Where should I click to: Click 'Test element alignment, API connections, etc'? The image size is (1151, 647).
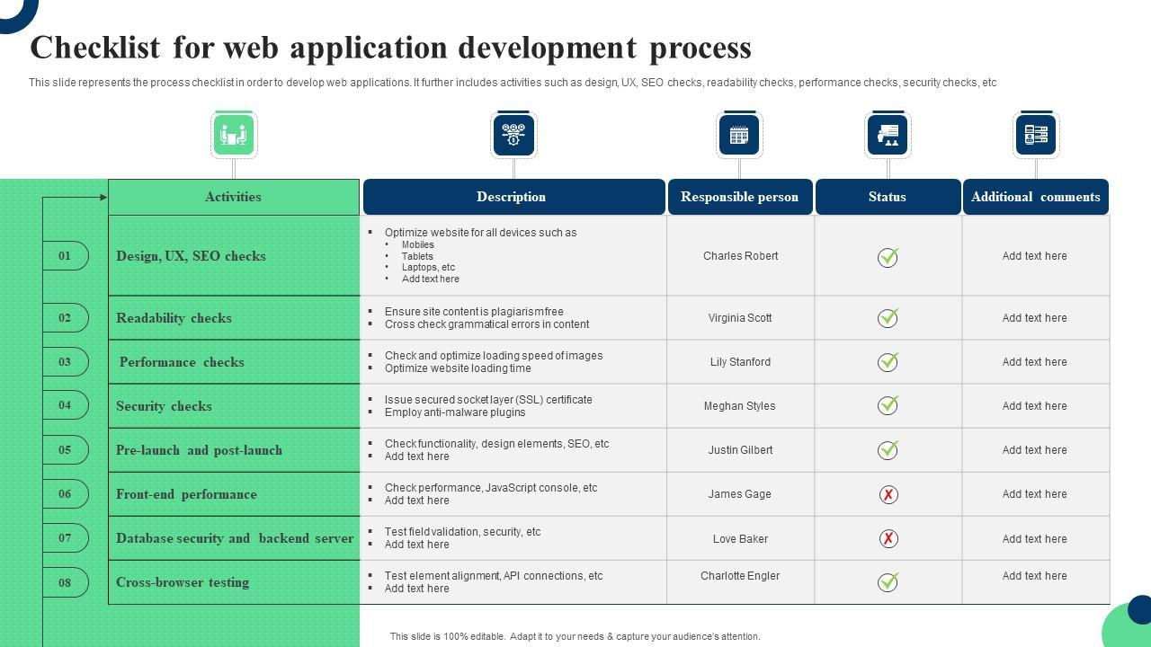494,576
